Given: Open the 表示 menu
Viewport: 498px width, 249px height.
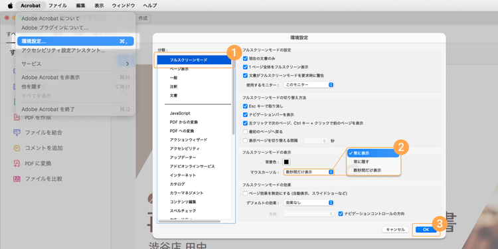Looking at the screenshot, I should coord(99,5).
